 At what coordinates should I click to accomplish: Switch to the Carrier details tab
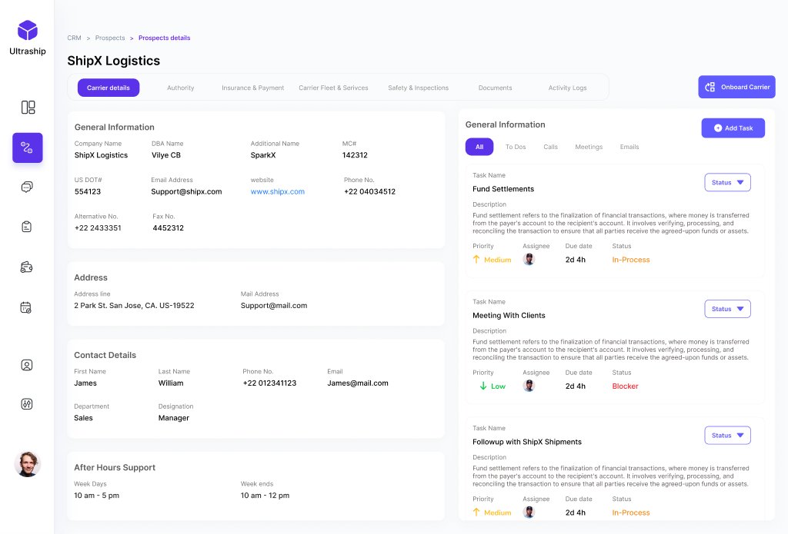coord(108,88)
